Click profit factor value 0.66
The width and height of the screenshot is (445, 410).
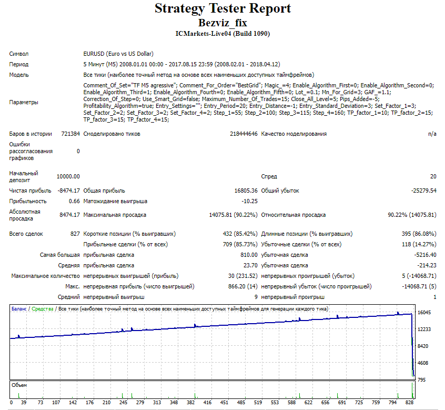[74, 201]
